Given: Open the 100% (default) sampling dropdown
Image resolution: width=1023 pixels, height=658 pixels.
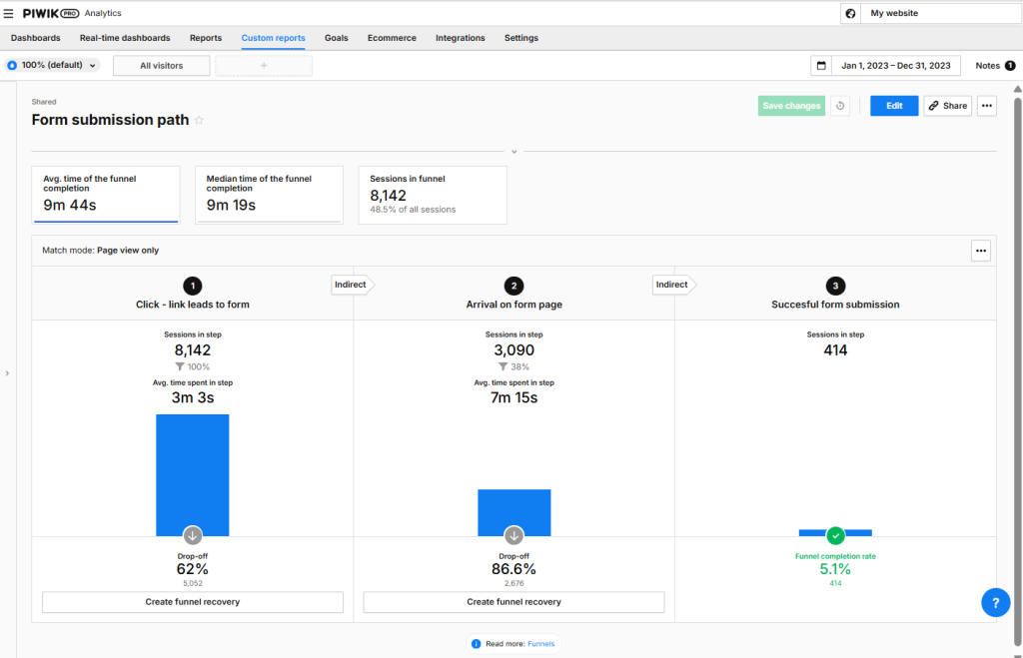Looking at the screenshot, I should pyautogui.click(x=52, y=65).
